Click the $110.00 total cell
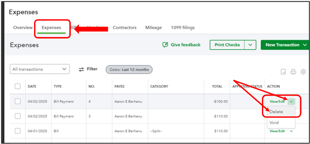310x144 pixels. tap(221, 131)
